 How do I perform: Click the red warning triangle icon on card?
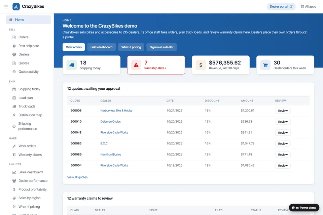tap(136, 65)
